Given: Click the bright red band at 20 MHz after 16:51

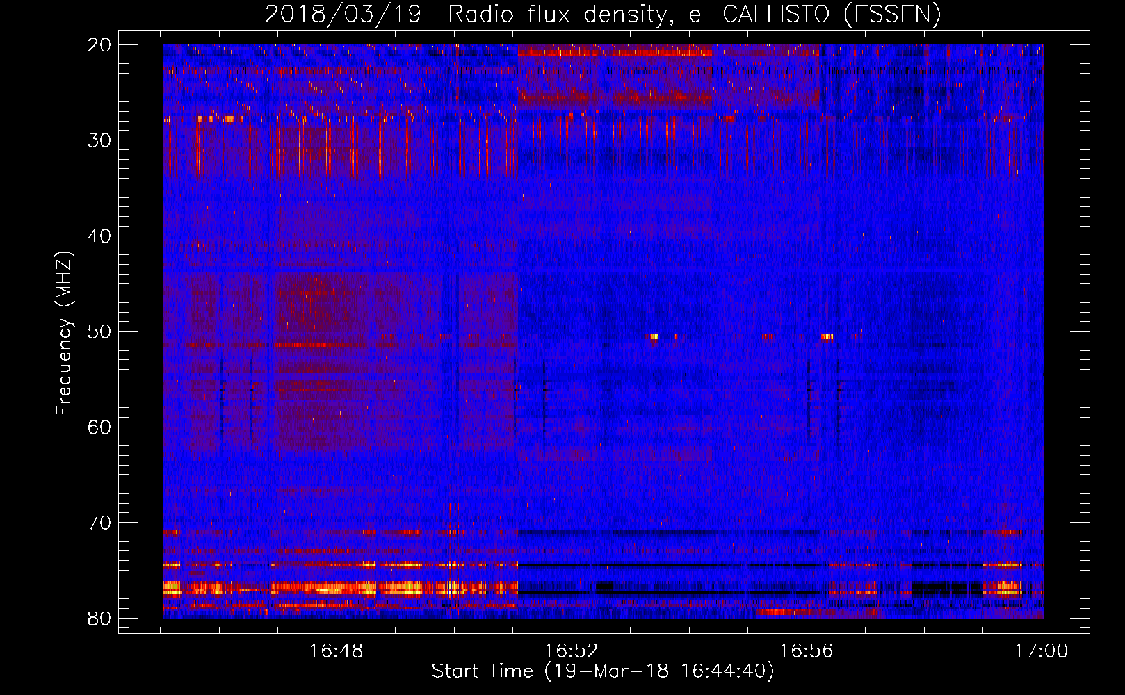Looking at the screenshot, I should point(615,51).
